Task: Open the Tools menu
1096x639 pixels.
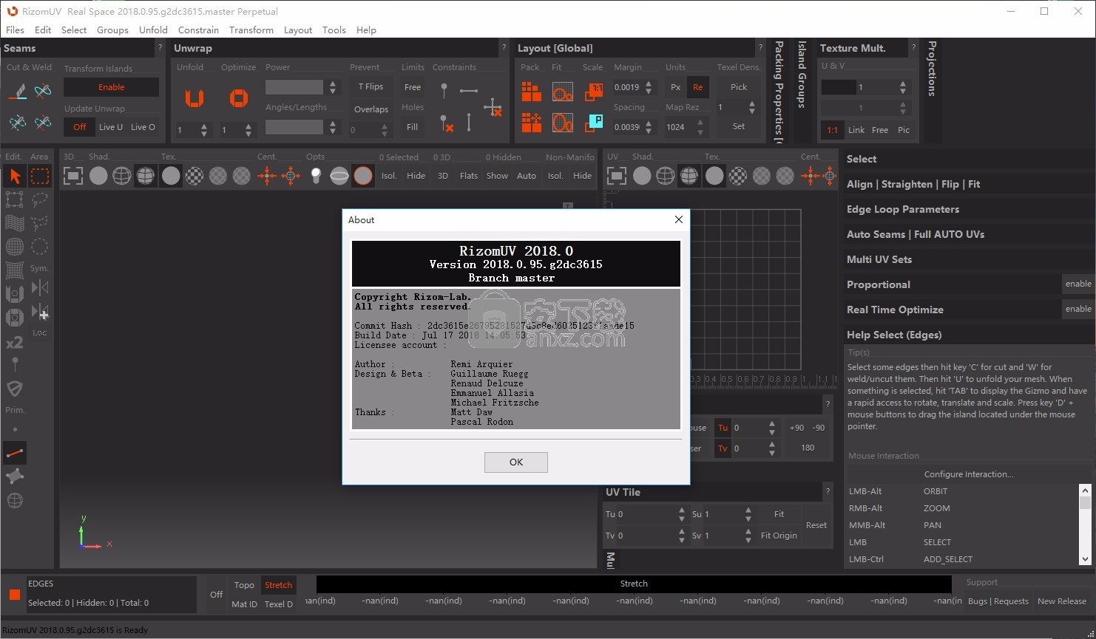Action: tap(334, 30)
